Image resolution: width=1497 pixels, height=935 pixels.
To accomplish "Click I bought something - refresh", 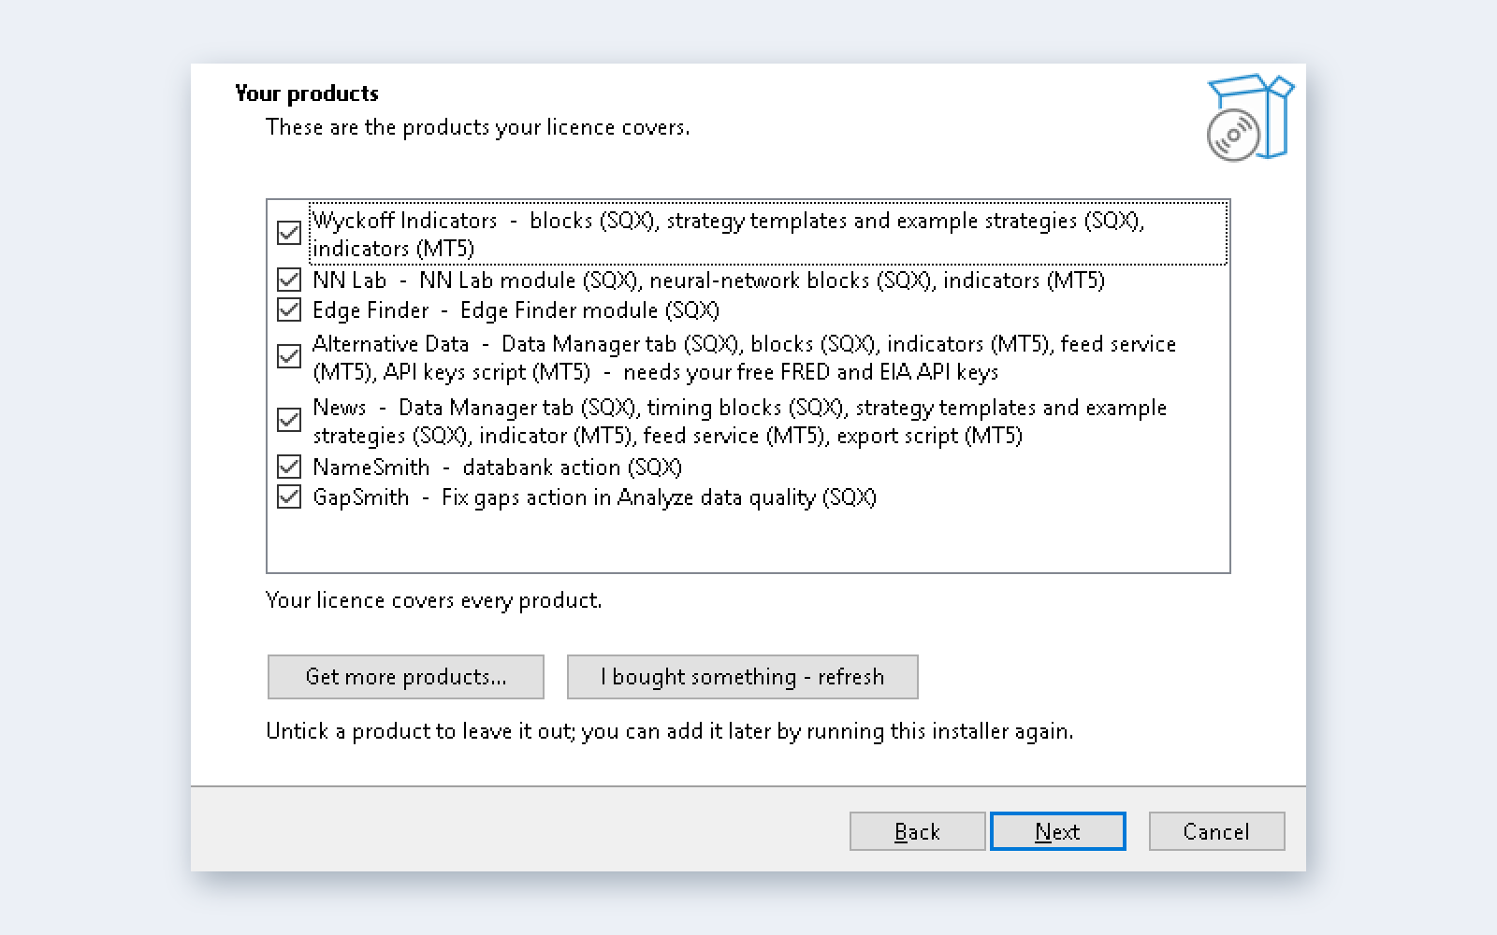I will click(743, 677).
